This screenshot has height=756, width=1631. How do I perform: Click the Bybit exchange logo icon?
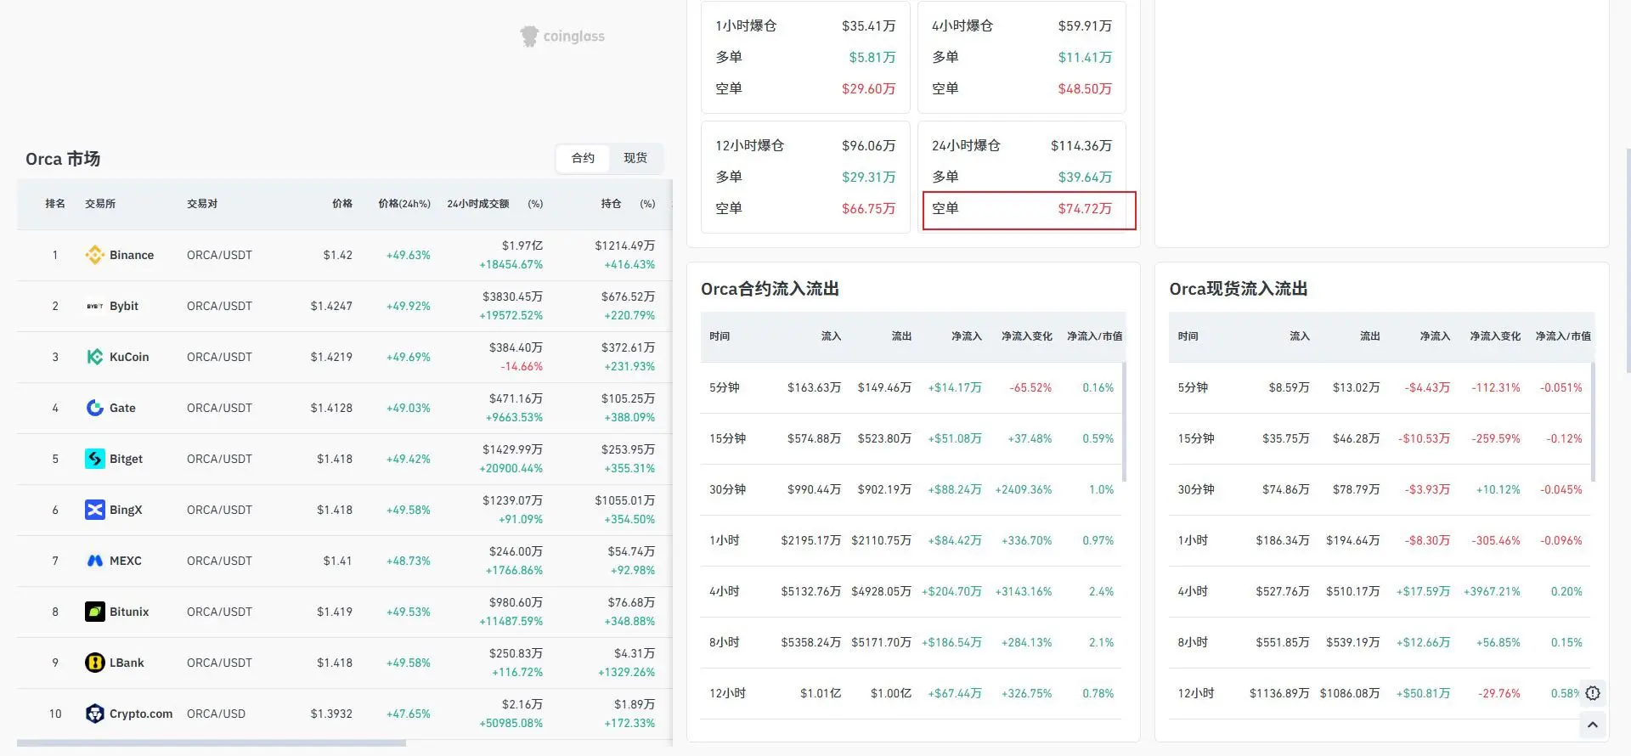point(95,306)
